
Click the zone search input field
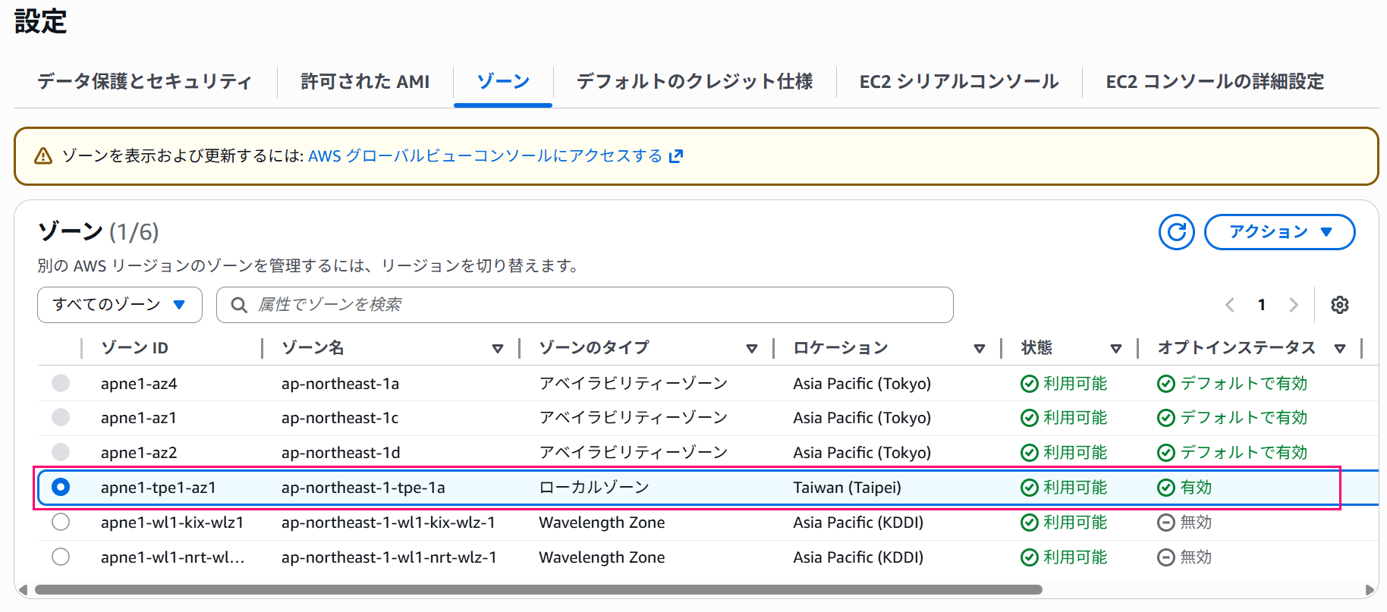coord(584,305)
